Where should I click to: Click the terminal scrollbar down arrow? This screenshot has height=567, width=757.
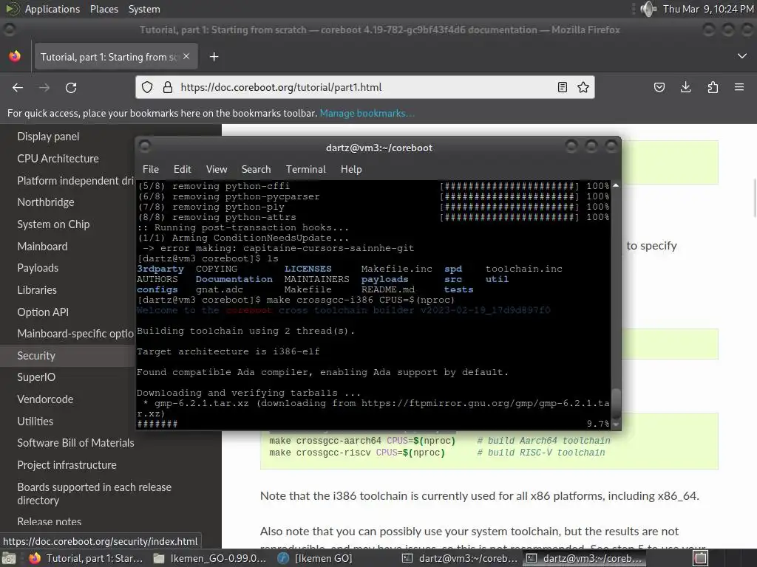pyautogui.click(x=616, y=425)
